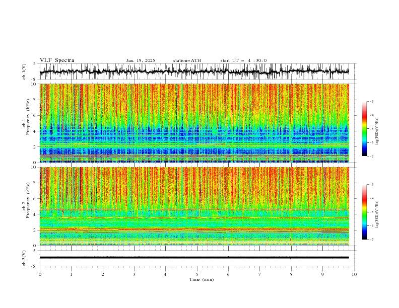The height and width of the screenshot is (308, 399).
Task: Click the "5" volt tick of ch.1 waveform
Action: tap(35, 63)
